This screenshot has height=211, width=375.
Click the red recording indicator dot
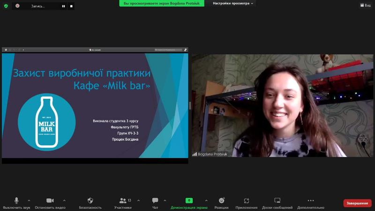(17, 6)
